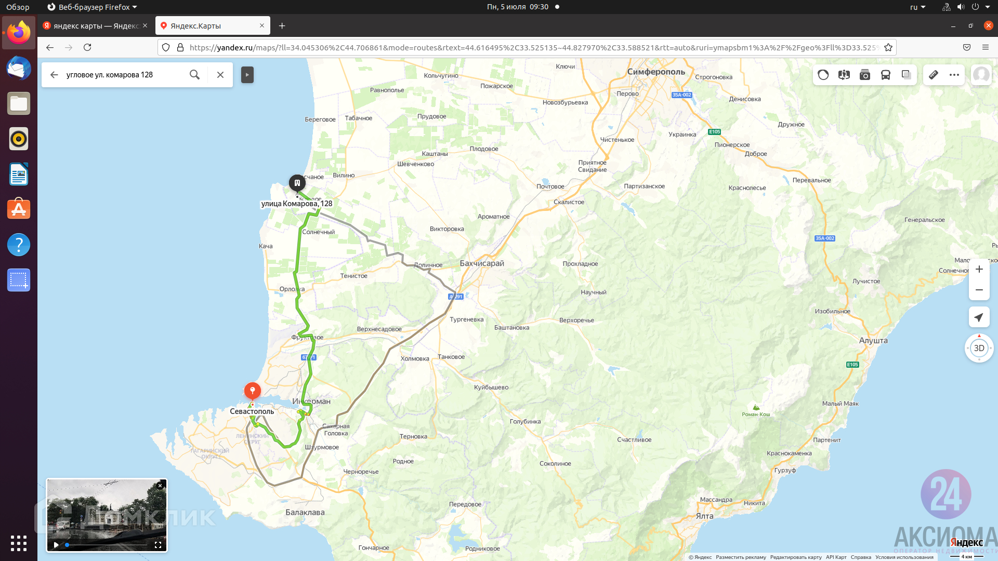Show public transport layer
This screenshot has width=998, height=561.
pos(885,75)
